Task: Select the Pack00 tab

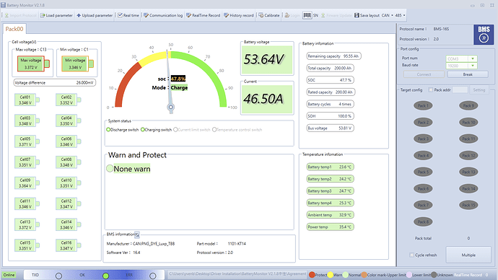Action: 14,29
